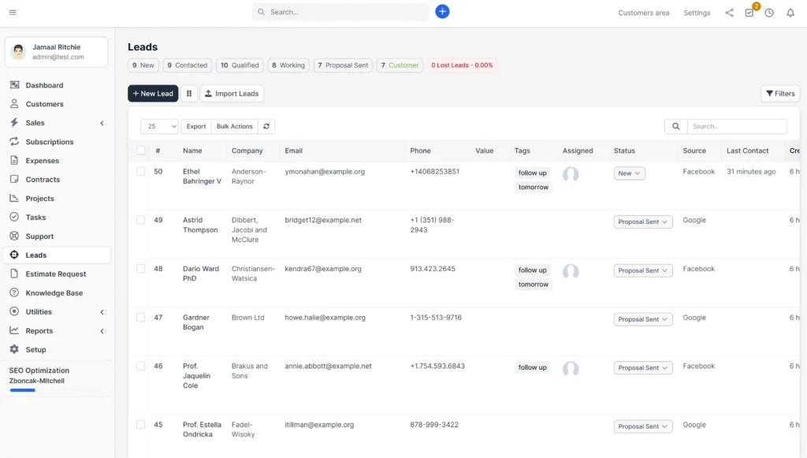807x458 pixels.
Task: Change status dropdown for Astrid Thompson
Action: (642, 222)
